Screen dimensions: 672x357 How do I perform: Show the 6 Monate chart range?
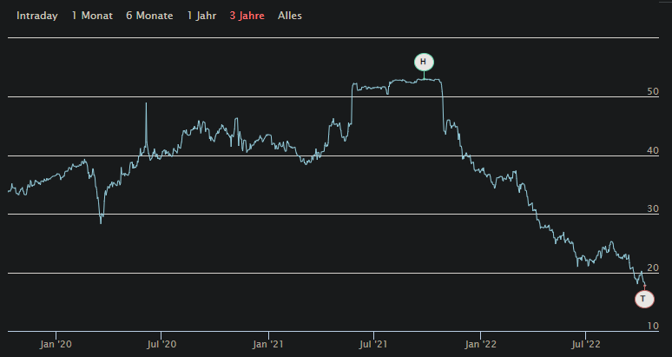tap(149, 16)
